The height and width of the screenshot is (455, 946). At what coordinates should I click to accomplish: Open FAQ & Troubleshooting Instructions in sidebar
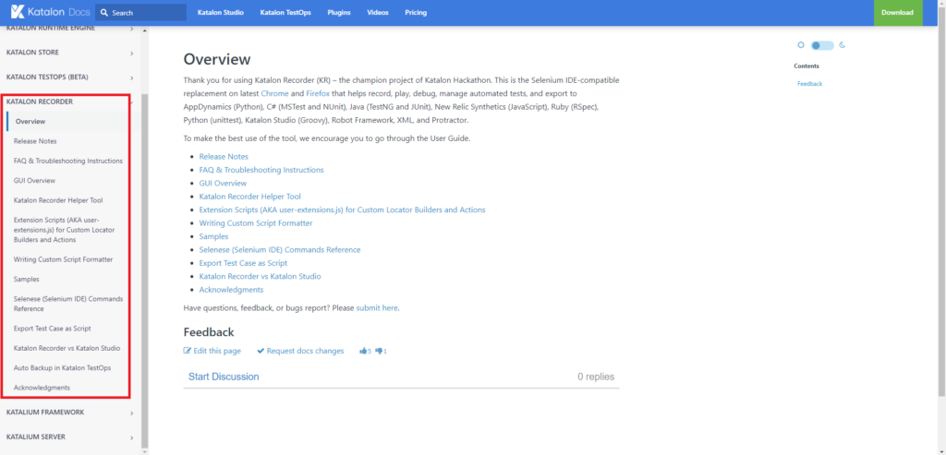(x=68, y=161)
